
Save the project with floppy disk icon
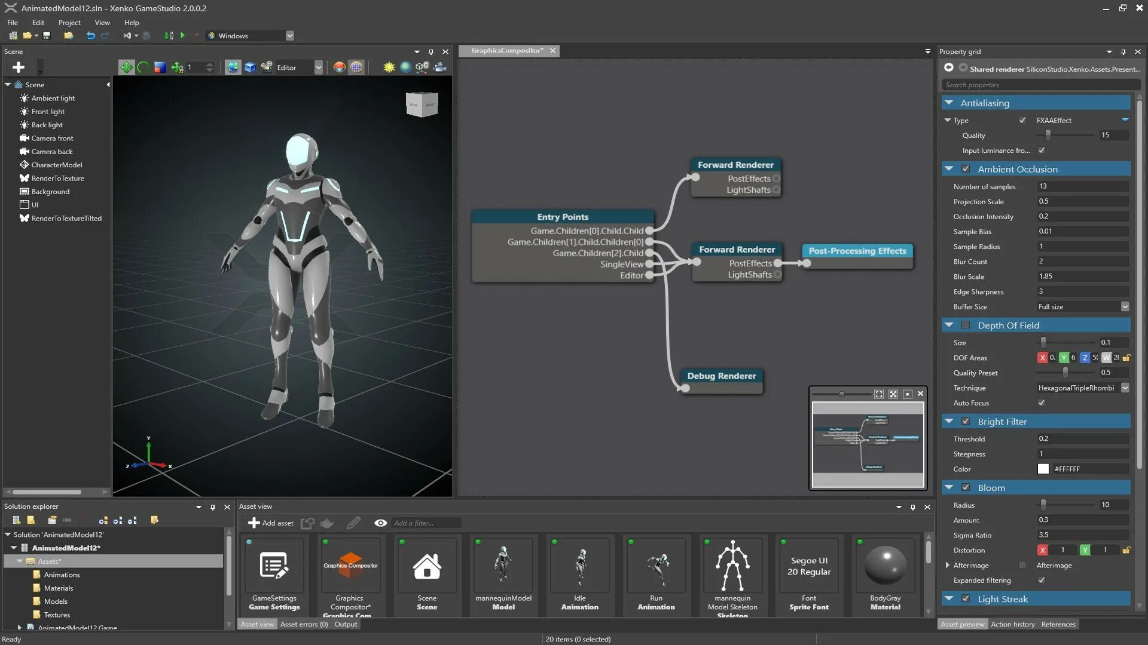pyautogui.click(x=47, y=36)
